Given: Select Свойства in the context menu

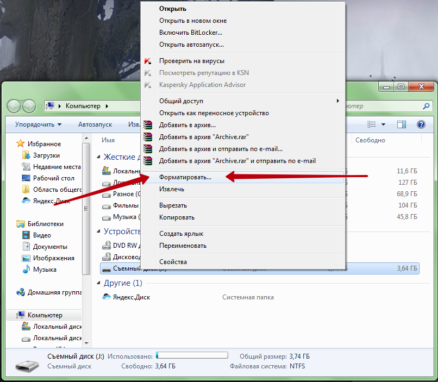Looking at the screenshot, I should 173,262.
